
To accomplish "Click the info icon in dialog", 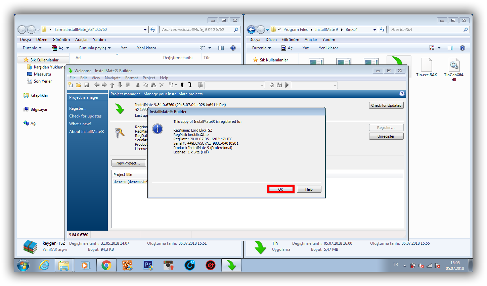I will tap(157, 129).
